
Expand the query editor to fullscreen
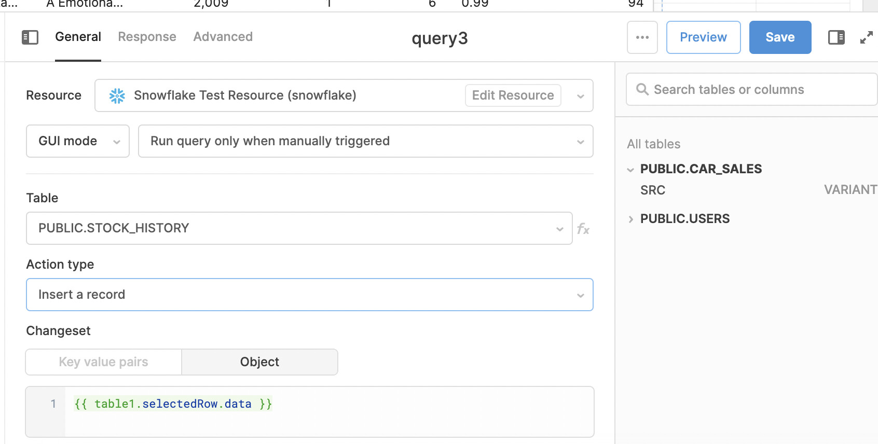(x=866, y=37)
